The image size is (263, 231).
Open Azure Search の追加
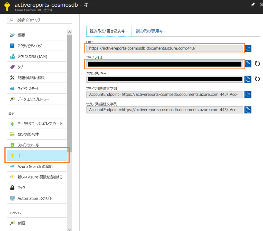[x=37, y=166]
